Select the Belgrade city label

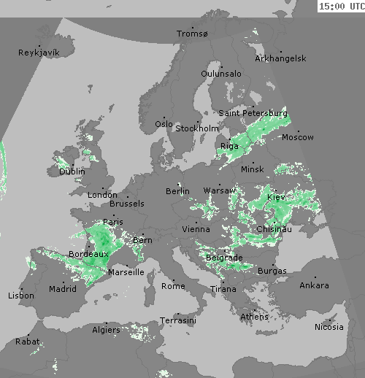pyautogui.click(x=224, y=258)
